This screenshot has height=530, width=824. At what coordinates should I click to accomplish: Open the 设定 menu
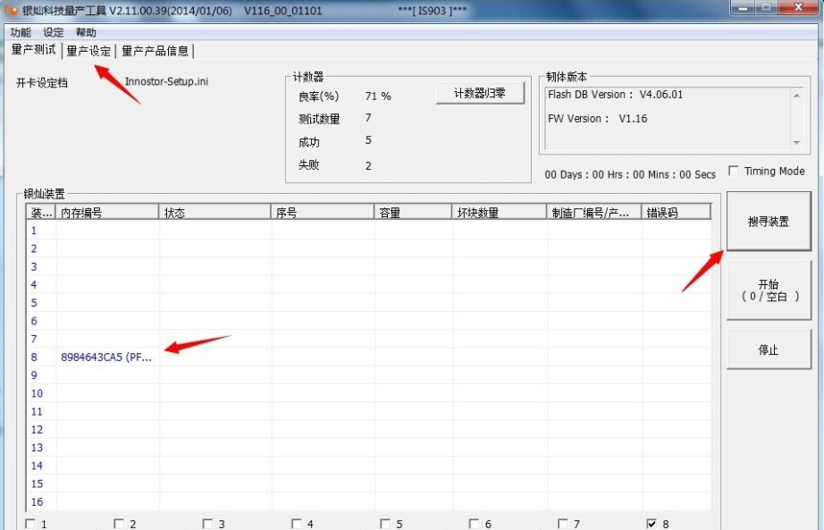(x=54, y=32)
